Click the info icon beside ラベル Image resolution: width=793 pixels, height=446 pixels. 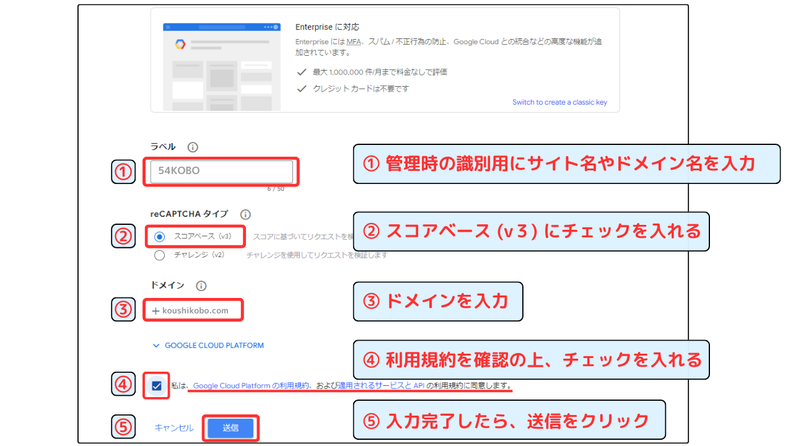[x=193, y=147]
